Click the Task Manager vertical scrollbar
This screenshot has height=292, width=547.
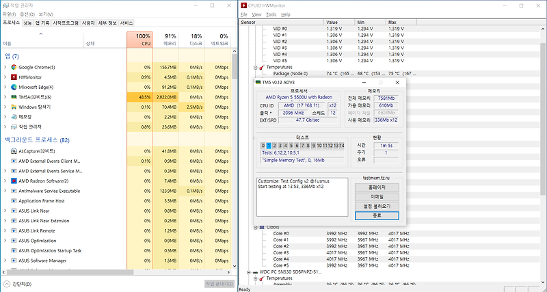[x=235, y=66]
